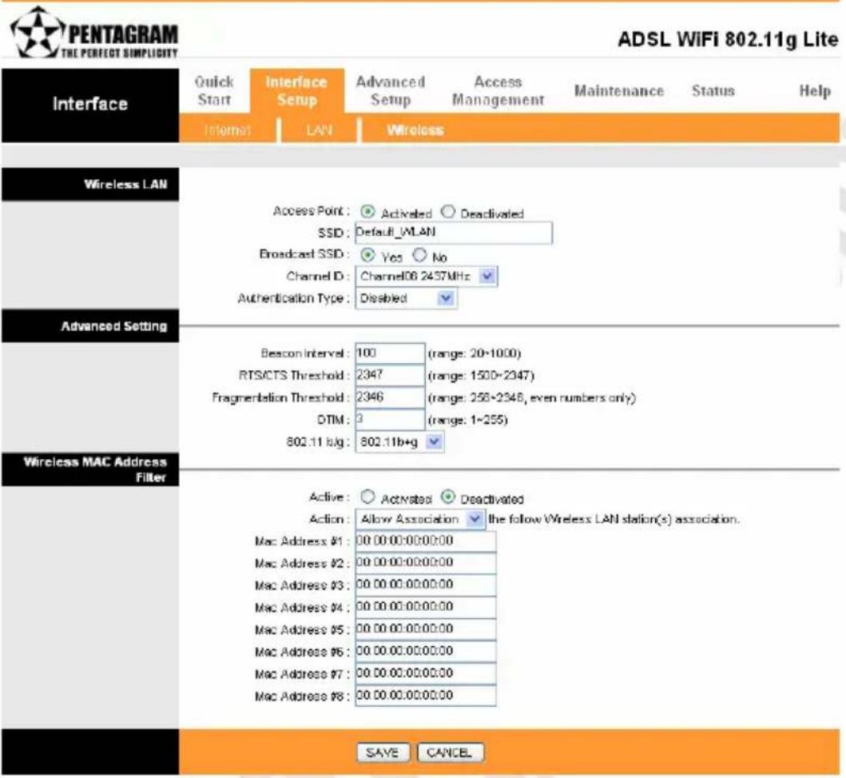Open the 802.11 b/g mode dropdown
The image size is (846, 778).
coord(399,442)
